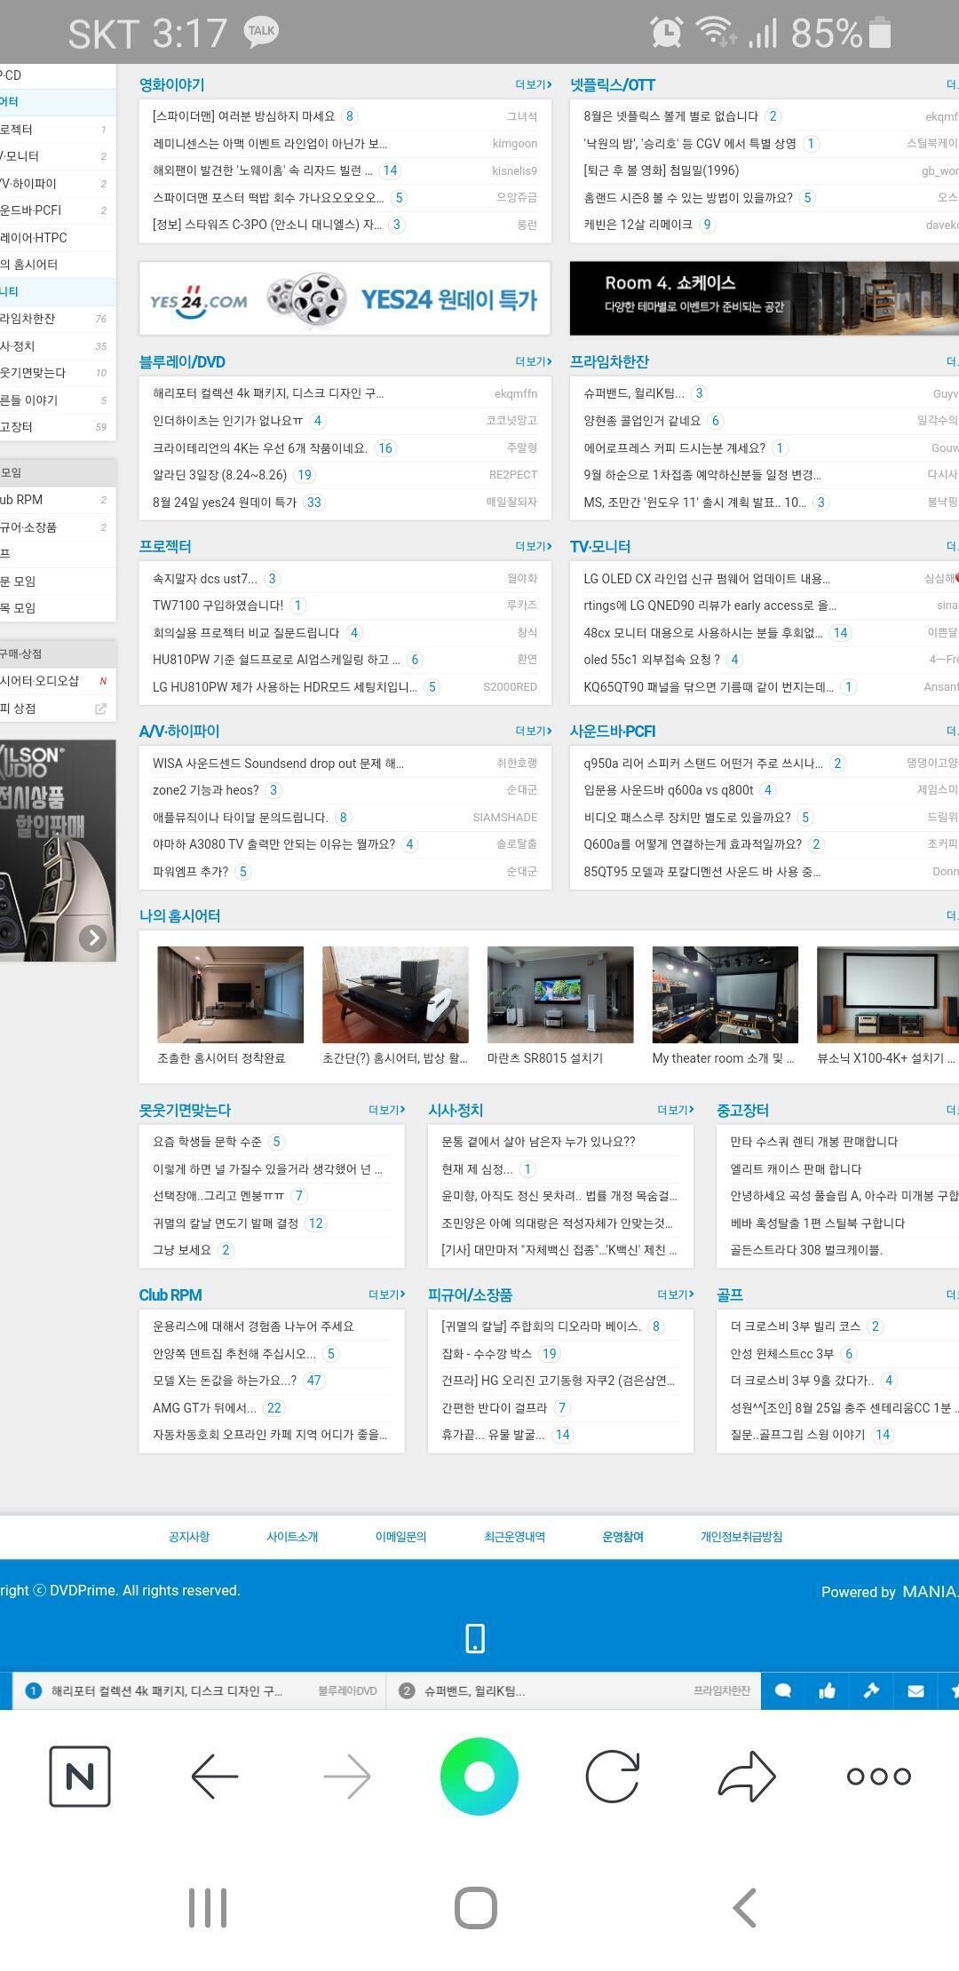Image resolution: width=959 pixels, height=1971 pixels.
Task: Tap the share arrow icon in browser bar
Action: pyautogui.click(x=747, y=1776)
